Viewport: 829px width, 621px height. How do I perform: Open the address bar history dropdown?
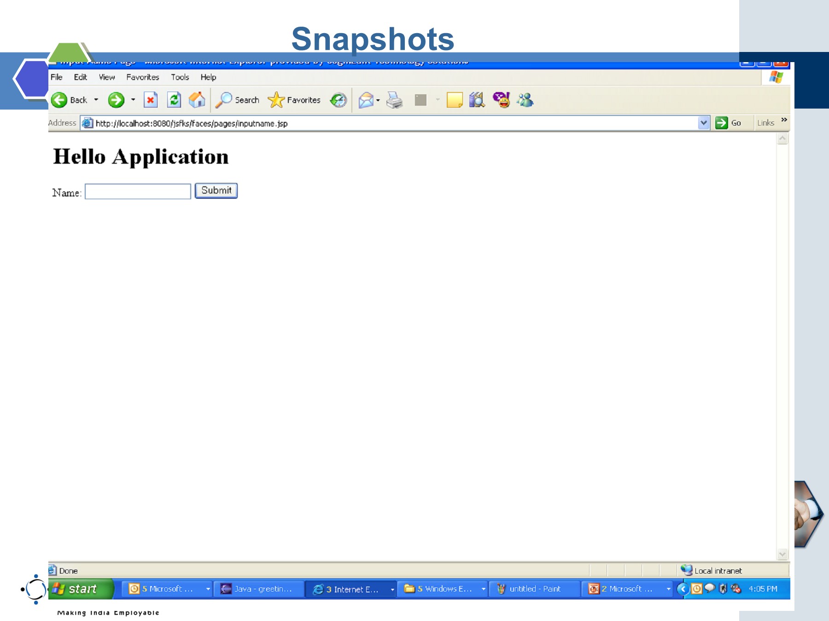[x=704, y=123]
